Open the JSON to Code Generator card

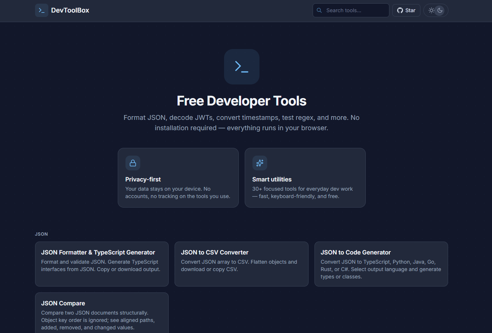[x=381, y=264]
